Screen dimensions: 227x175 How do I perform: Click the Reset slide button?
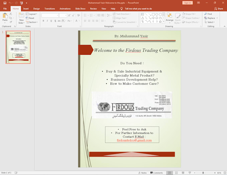30,18
